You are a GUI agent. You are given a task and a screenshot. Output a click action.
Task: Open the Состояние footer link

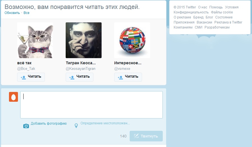click(x=224, y=17)
